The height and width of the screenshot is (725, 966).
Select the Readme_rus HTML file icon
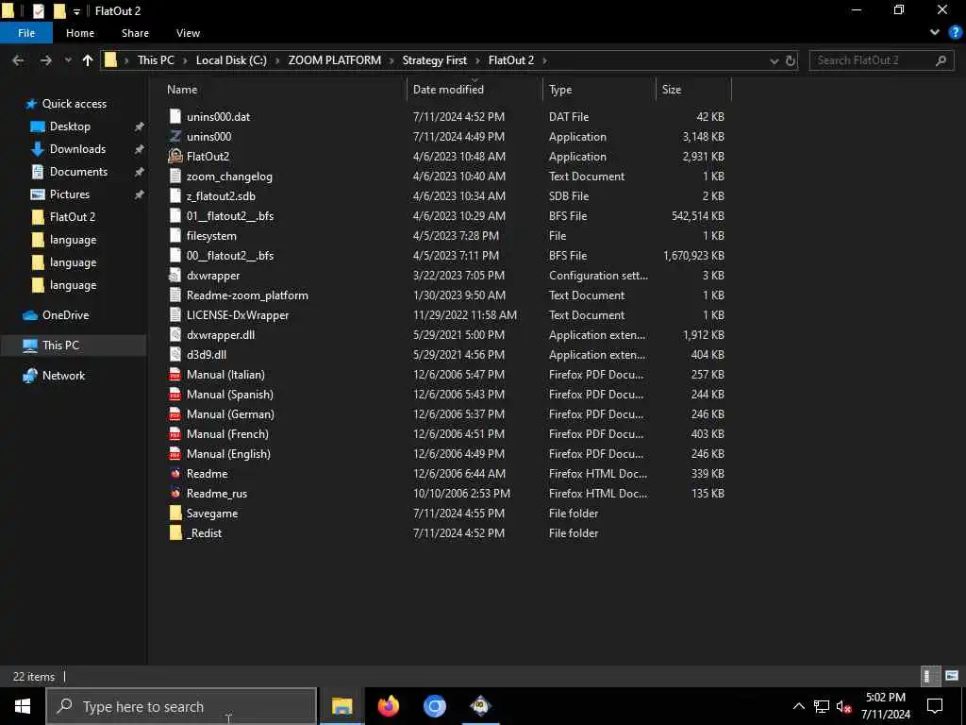point(175,493)
